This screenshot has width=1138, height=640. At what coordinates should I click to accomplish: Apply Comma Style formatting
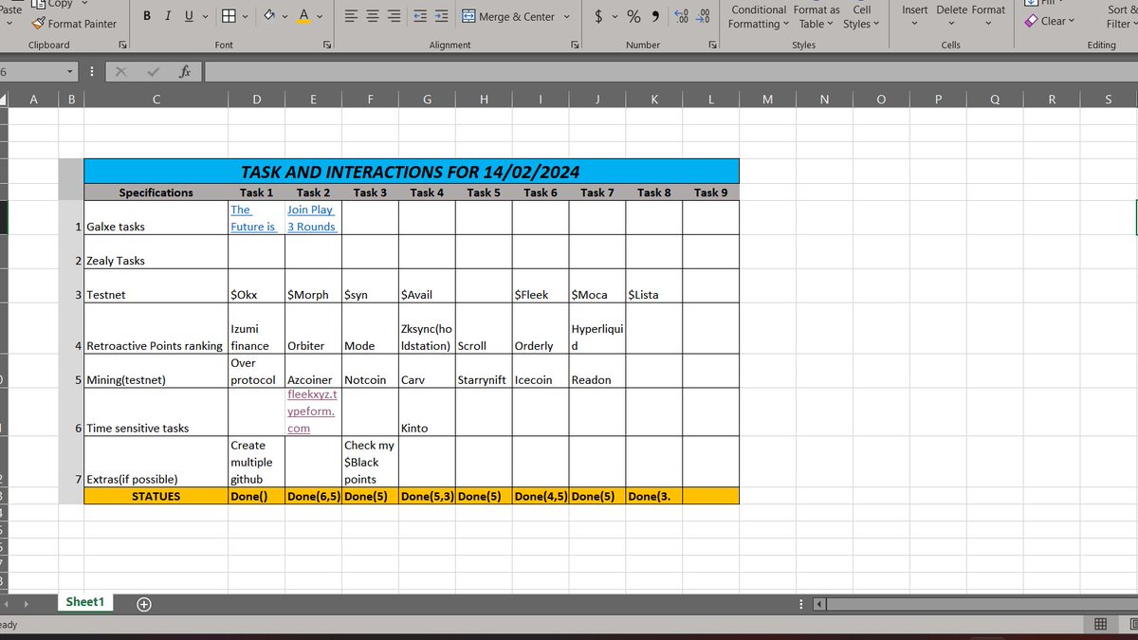pos(655,16)
